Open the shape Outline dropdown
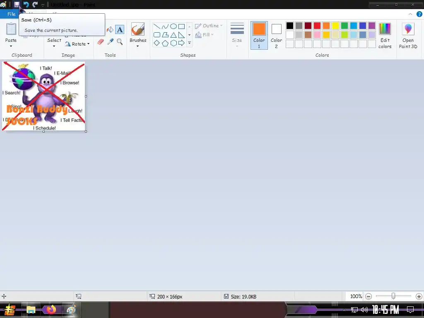Image resolution: width=424 pixels, height=318 pixels. click(x=209, y=26)
